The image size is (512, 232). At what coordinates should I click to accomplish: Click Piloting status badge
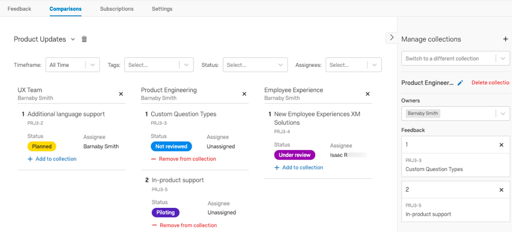tap(166, 213)
